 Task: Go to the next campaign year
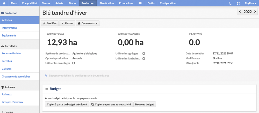tap(255, 12)
